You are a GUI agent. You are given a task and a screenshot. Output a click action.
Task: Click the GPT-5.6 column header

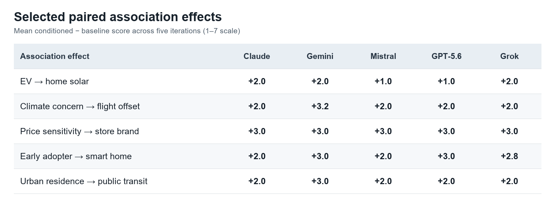(x=446, y=56)
